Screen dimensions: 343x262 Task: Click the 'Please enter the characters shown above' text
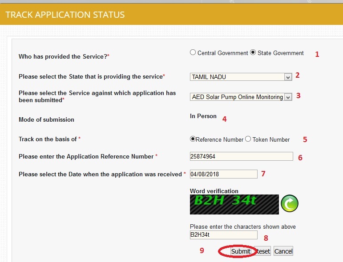242,226
